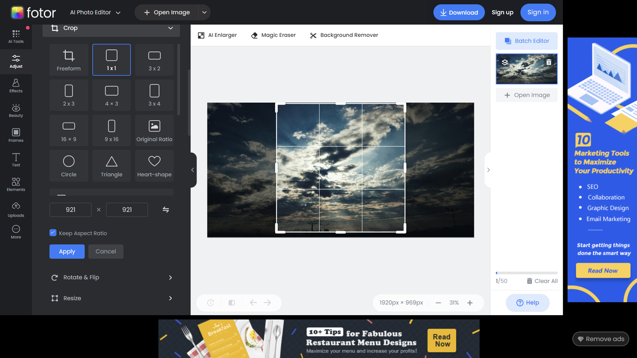
Task: Choose 16 x 9 crop ratio
Action: tap(69, 130)
